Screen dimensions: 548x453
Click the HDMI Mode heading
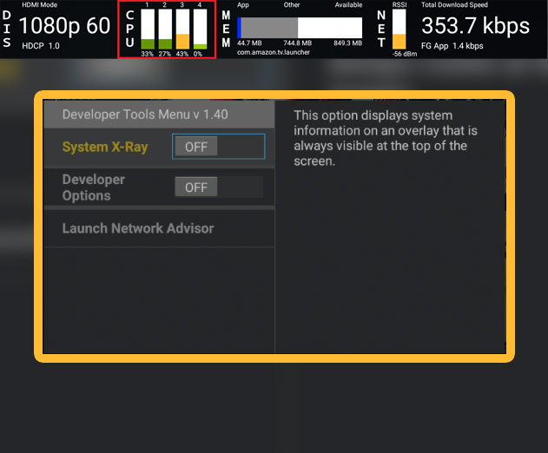[x=39, y=5]
